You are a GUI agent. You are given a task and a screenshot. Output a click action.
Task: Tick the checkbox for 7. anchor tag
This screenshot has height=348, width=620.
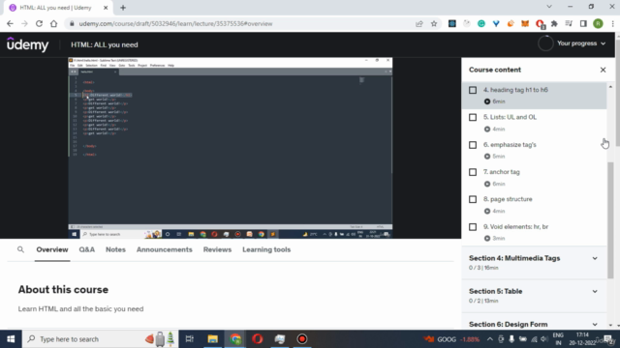coord(473,172)
